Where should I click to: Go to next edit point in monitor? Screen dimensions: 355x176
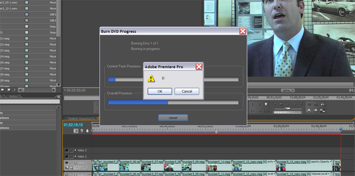click(x=301, y=104)
